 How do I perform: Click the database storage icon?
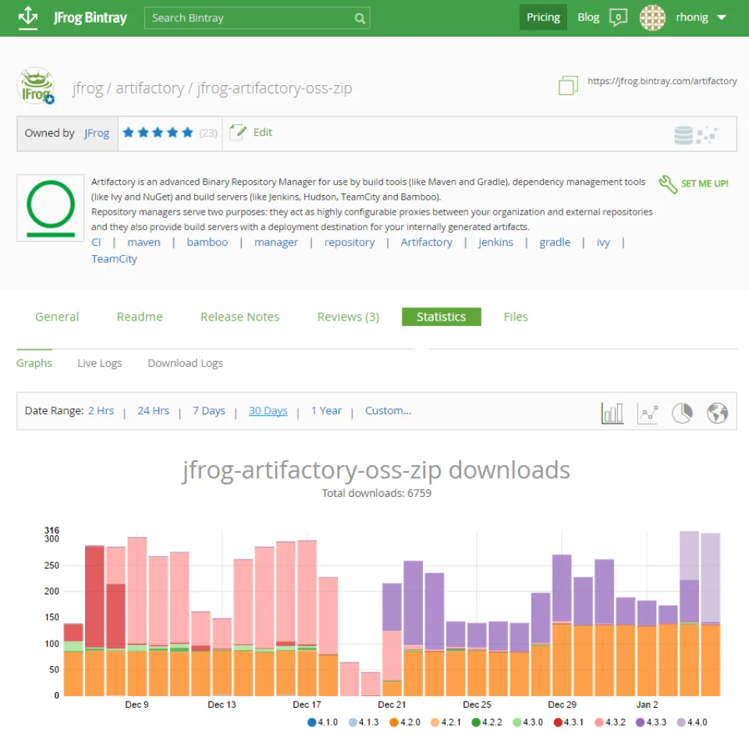click(x=683, y=135)
